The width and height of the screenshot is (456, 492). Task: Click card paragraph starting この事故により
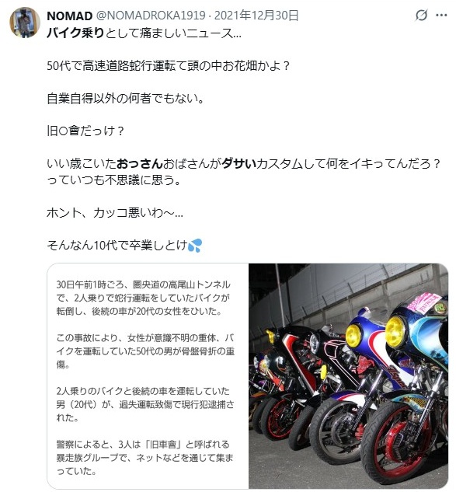click(x=145, y=351)
